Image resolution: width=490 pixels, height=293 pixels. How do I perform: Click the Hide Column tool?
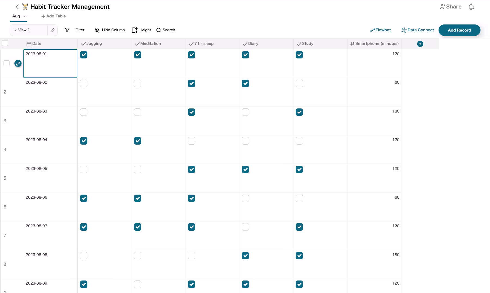(109, 30)
